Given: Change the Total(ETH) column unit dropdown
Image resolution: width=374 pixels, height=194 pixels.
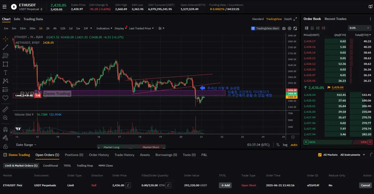Looking at the screenshot, I should 363,35.
